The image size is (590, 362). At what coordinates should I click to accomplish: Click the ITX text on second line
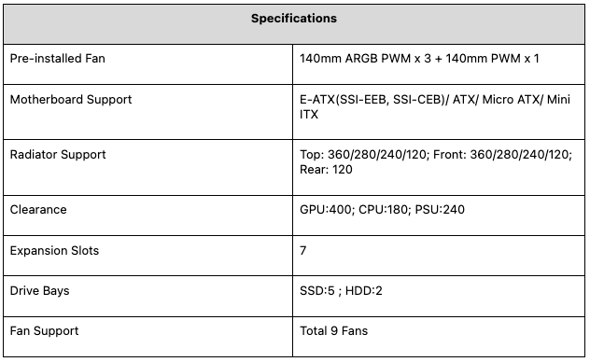click(x=309, y=114)
